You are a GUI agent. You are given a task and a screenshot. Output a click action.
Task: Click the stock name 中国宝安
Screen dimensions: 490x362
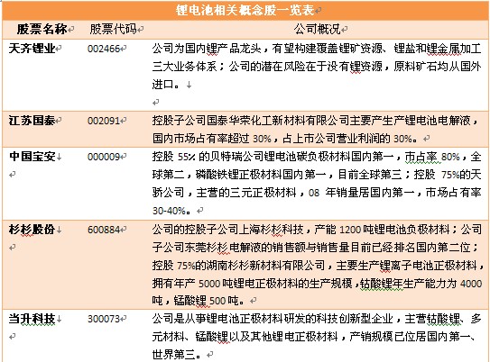pyautogui.click(x=32, y=157)
